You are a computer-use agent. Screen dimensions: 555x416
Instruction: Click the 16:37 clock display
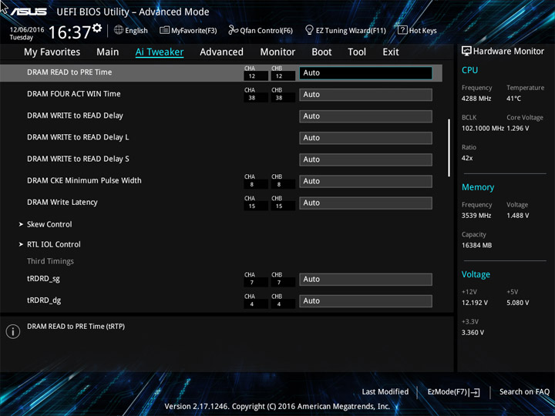click(x=69, y=32)
